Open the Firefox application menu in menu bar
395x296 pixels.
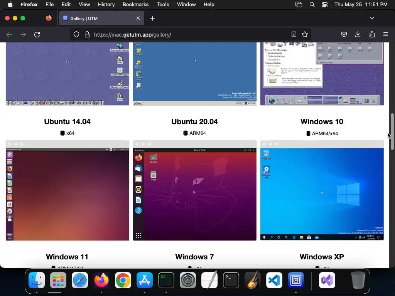click(29, 5)
